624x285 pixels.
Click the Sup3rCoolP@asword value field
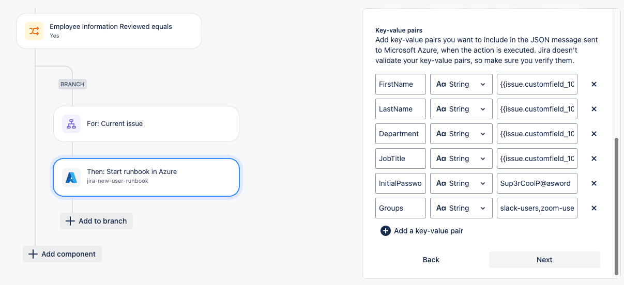[x=537, y=183]
